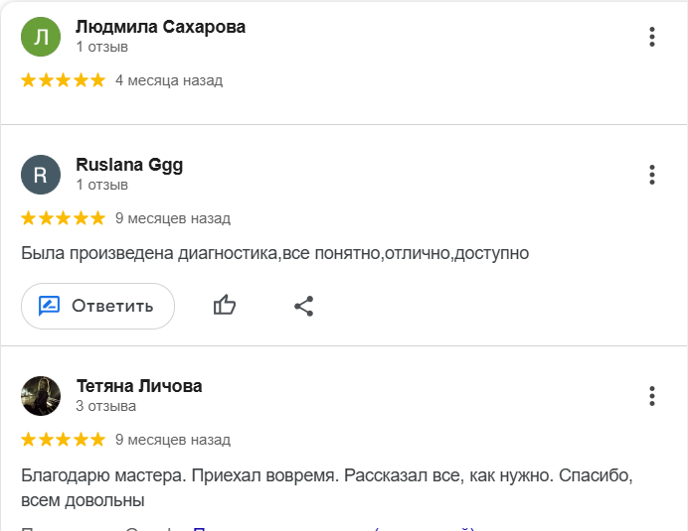Click Ruslana Ggg's gray R avatar
This screenshot has height=531, width=688.
(x=41, y=175)
